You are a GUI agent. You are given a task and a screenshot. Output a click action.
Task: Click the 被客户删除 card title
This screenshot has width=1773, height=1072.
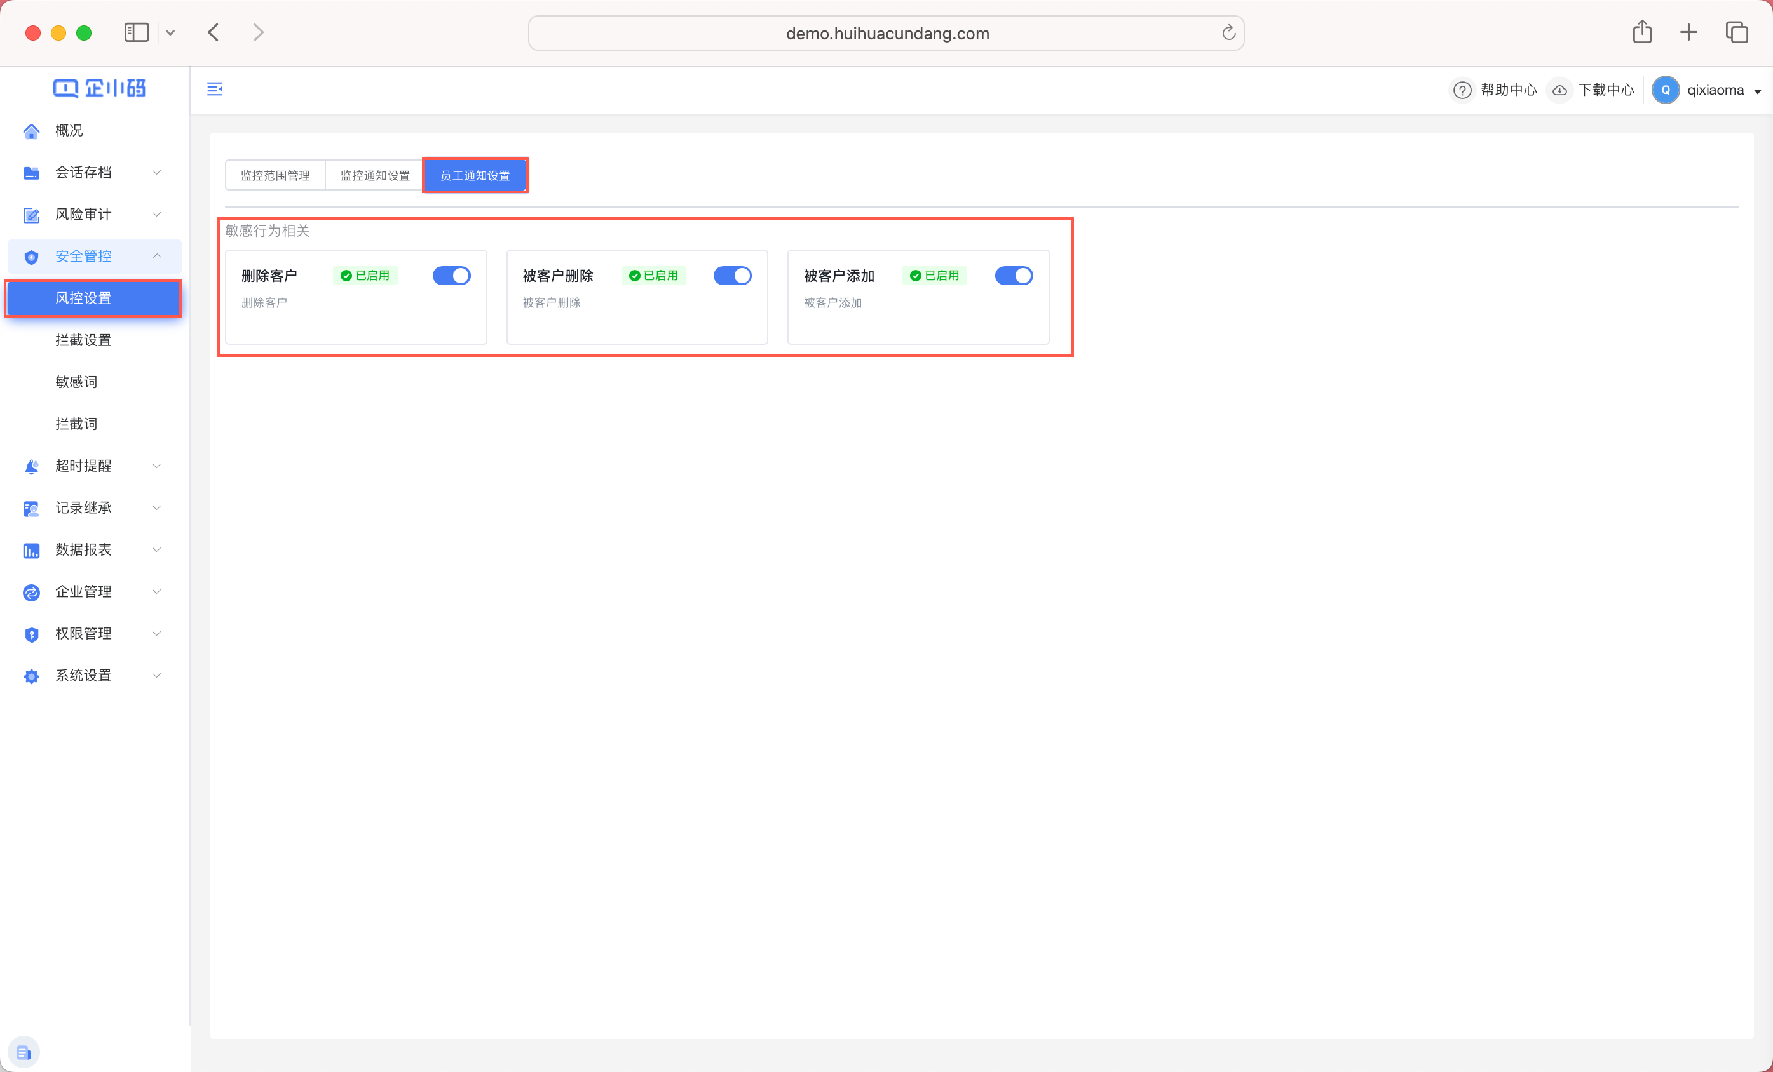(x=558, y=276)
